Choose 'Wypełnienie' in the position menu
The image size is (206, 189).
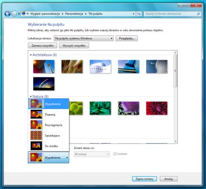[x=49, y=104]
